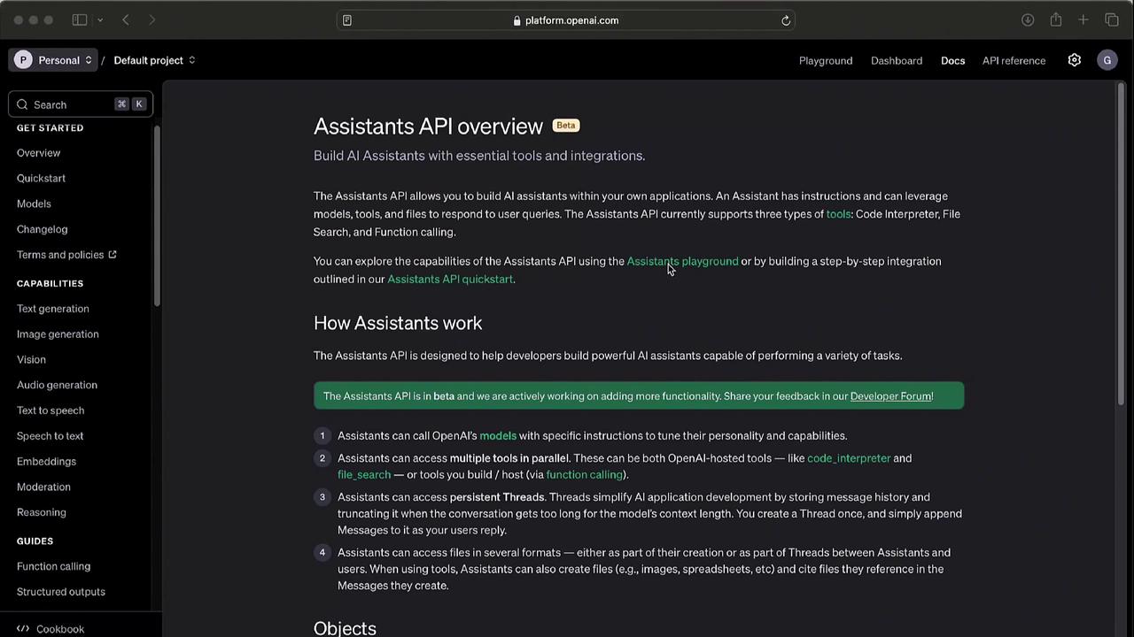The height and width of the screenshot is (637, 1134).
Task: Open the Assistants API quickstart link
Action: tap(450, 280)
